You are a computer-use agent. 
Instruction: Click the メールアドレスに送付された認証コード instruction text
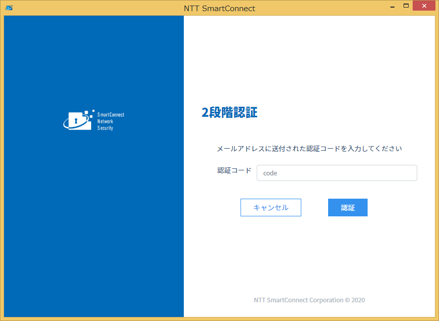click(x=309, y=149)
